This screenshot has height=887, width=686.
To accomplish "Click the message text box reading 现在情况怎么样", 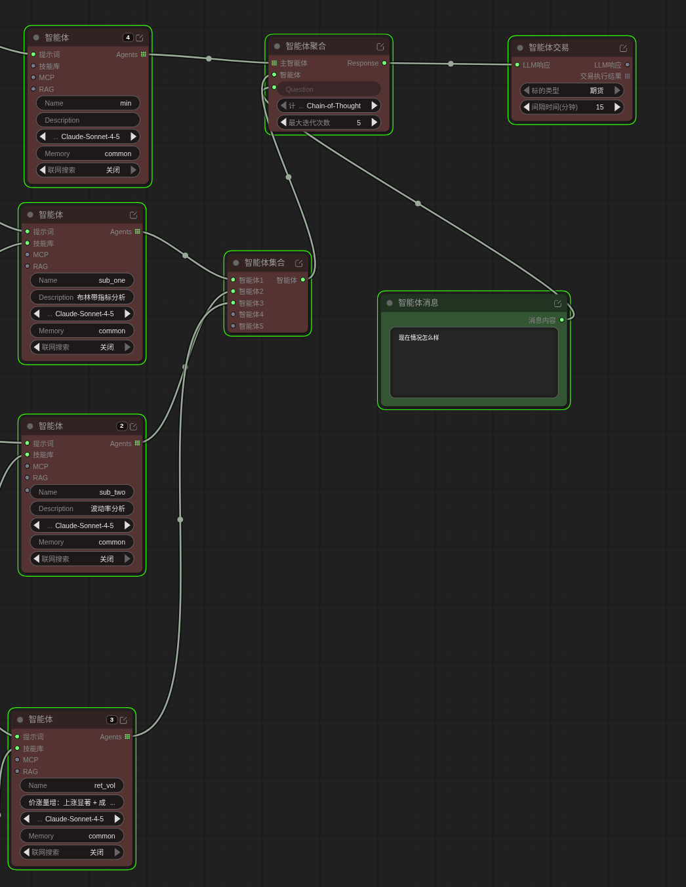I will tap(474, 362).
